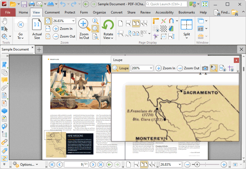
Task: Activate the Loupe tool in ribbon
Action: pyautogui.click(x=95, y=28)
